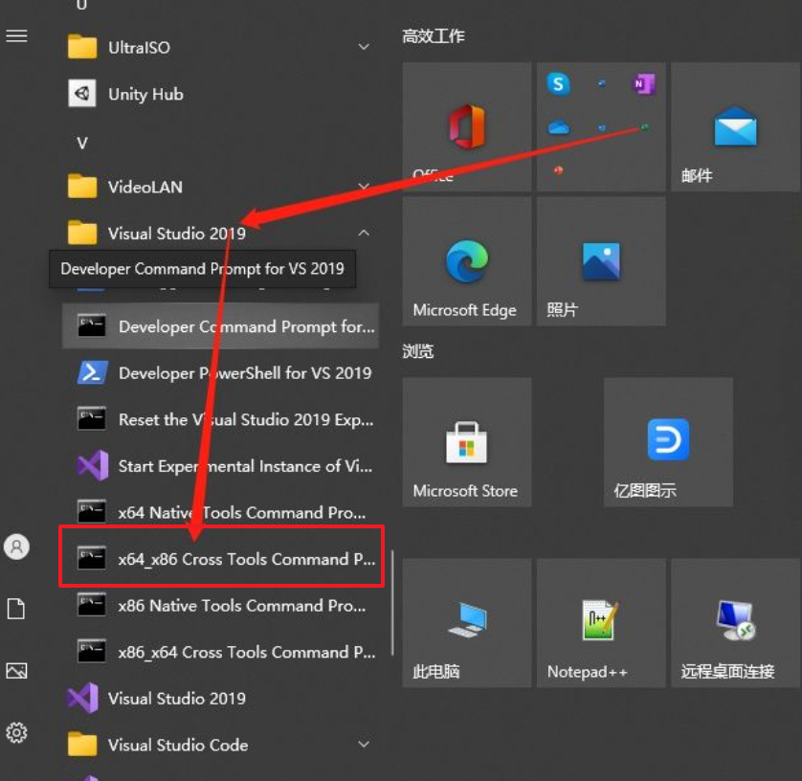Open the VideoLAN folder icon
This screenshot has width=802, height=781.
[82, 187]
